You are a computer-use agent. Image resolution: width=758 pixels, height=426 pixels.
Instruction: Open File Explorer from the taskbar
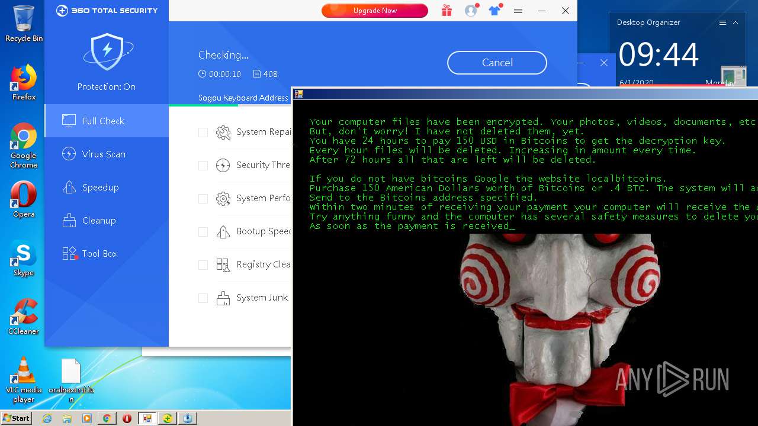pos(67,418)
